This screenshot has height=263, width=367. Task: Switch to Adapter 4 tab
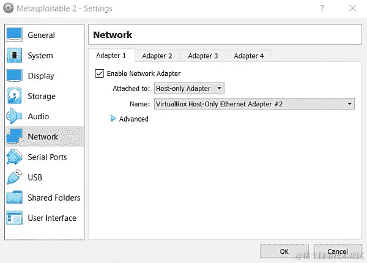coord(248,56)
